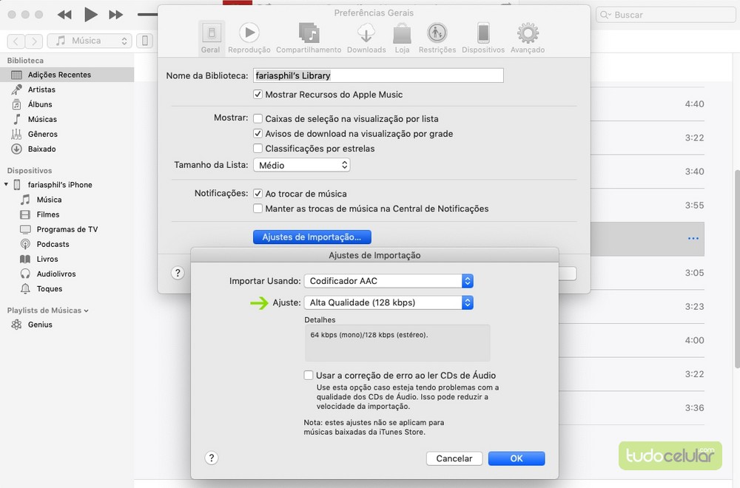Enable error correction for Audio CDs
This screenshot has width=740, height=488.
click(x=309, y=376)
